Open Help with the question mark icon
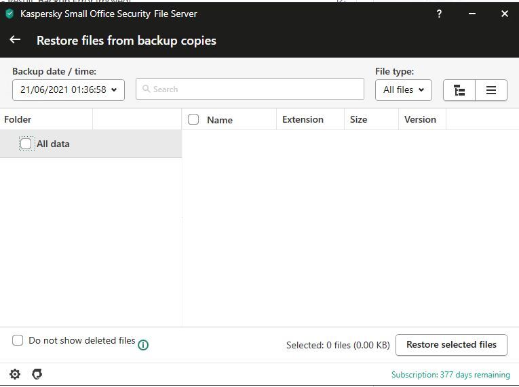This screenshot has width=519, height=387. (x=439, y=14)
